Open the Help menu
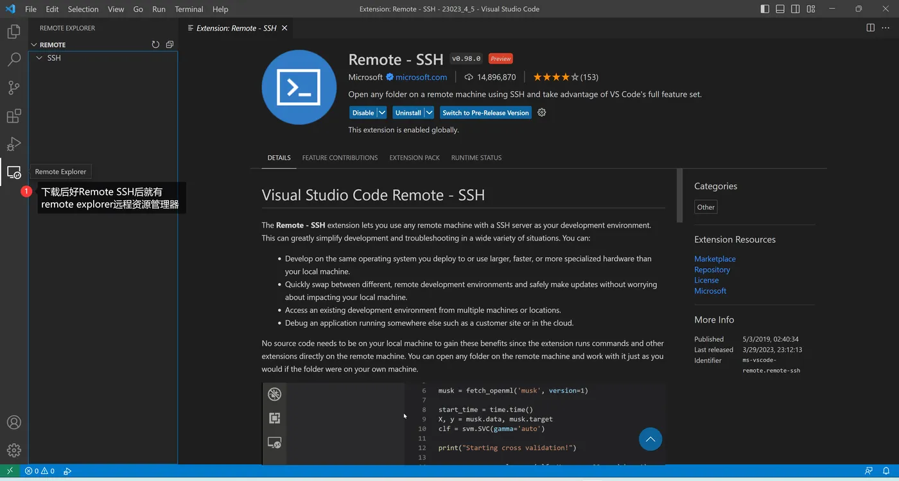 pyautogui.click(x=220, y=9)
